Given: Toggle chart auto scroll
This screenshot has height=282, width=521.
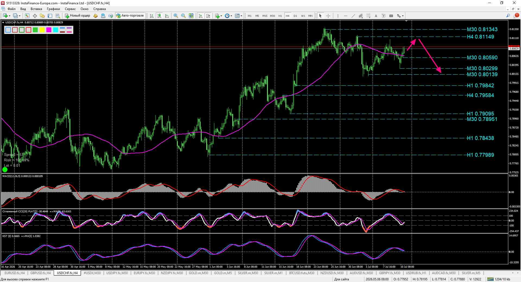Looking at the screenshot, I should click(201, 16).
